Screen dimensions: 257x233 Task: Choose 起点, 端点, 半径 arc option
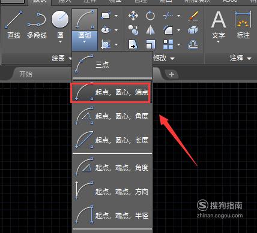(112, 216)
